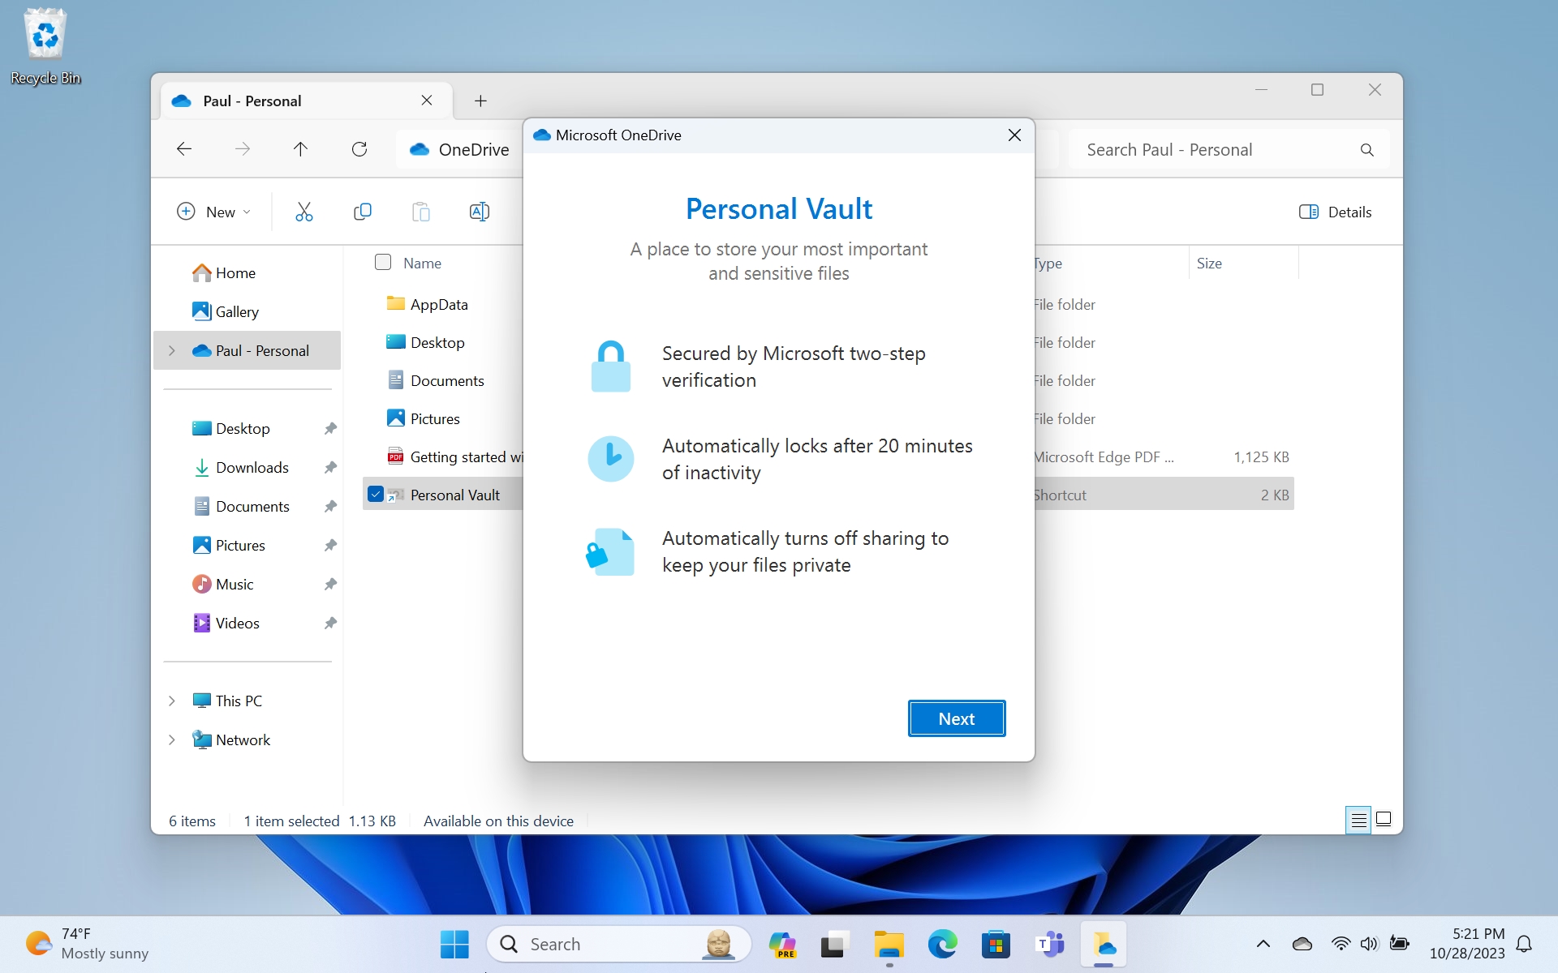The image size is (1558, 973).
Task: Open Microsoft Edge from taskbar
Action: coord(942,945)
